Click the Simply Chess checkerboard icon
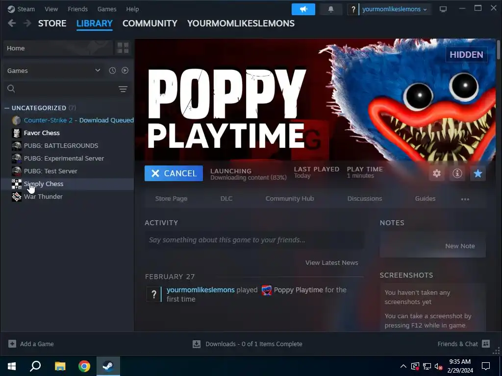This screenshot has width=502, height=376. point(16,184)
